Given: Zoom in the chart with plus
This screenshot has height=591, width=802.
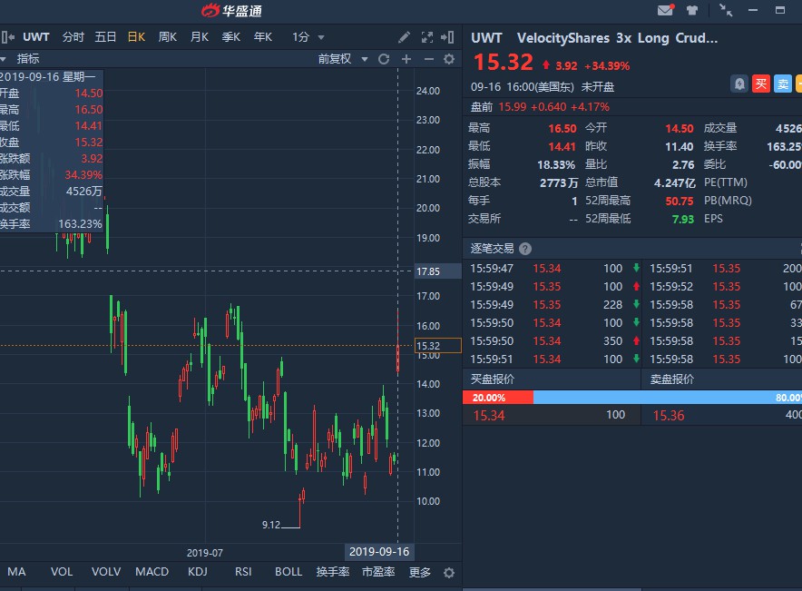Looking at the screenshot, I should tap(406, 59).
